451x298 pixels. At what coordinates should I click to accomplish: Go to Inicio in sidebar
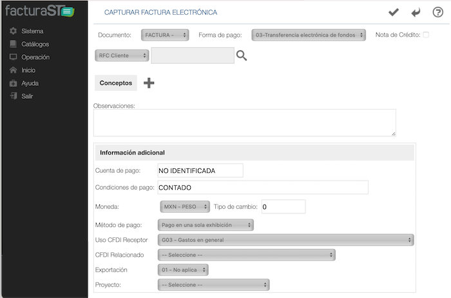point(28,70)
